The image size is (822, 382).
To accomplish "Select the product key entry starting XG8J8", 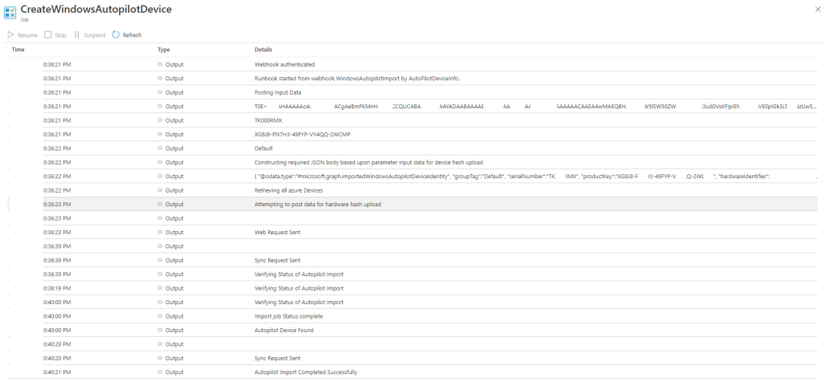I will [x=412, y=134].
